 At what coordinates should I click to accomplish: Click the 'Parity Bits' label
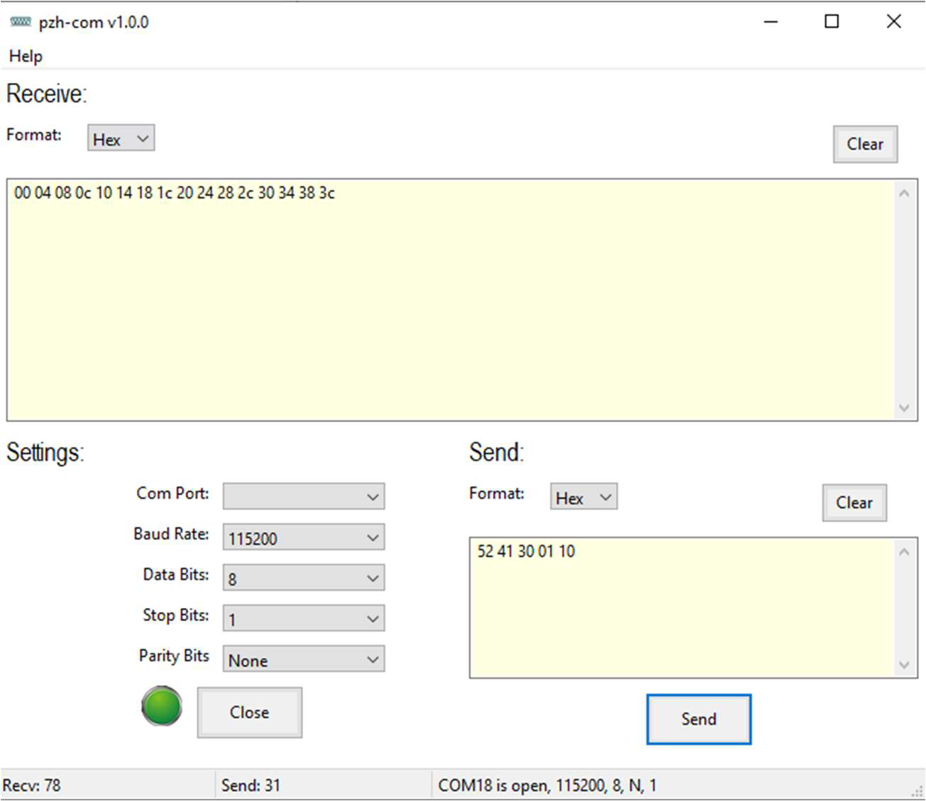tap(174, 656)
